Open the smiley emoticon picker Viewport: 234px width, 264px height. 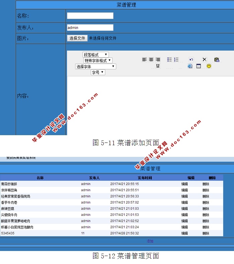click(x=209, y=66)
